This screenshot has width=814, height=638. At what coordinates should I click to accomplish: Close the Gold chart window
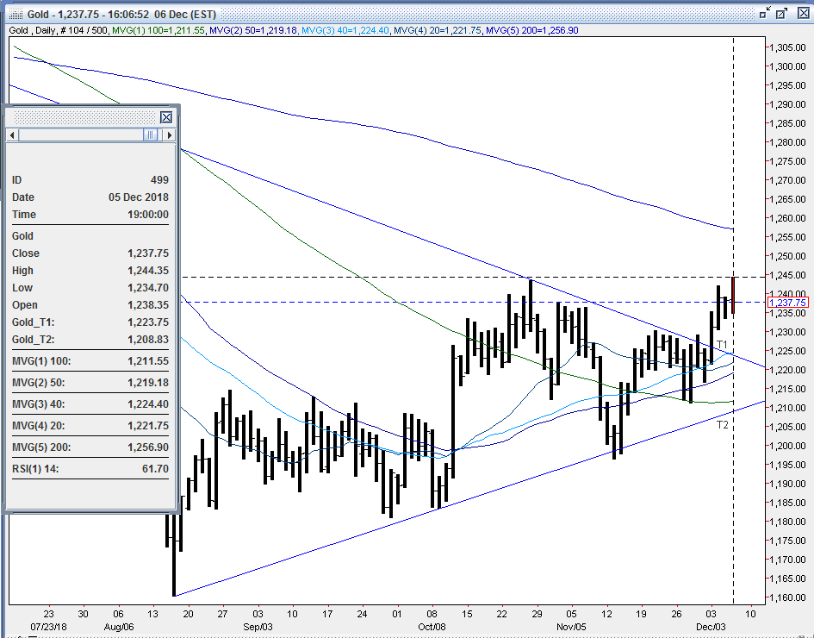pyautogui.click(x=803, y=14)
